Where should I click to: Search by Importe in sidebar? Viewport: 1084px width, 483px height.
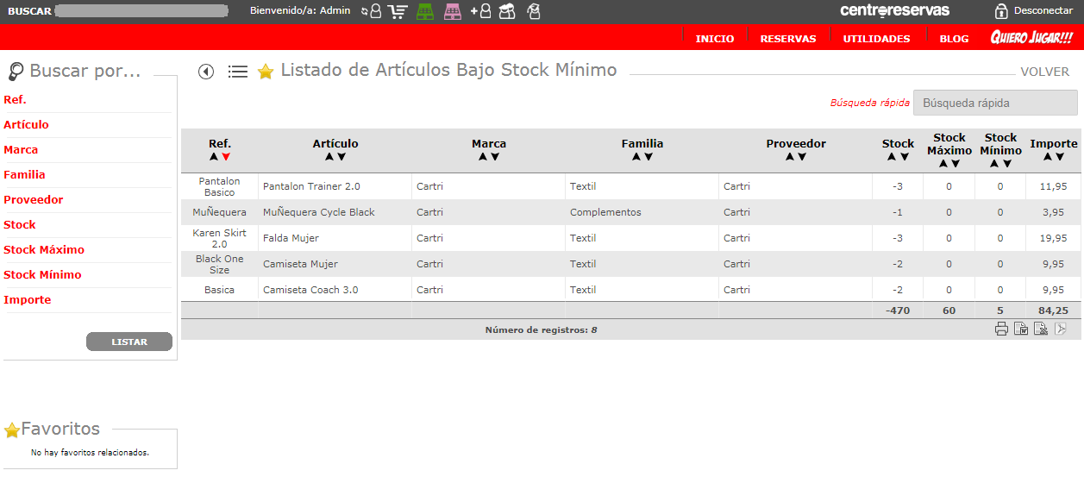(x=28, y=300)
